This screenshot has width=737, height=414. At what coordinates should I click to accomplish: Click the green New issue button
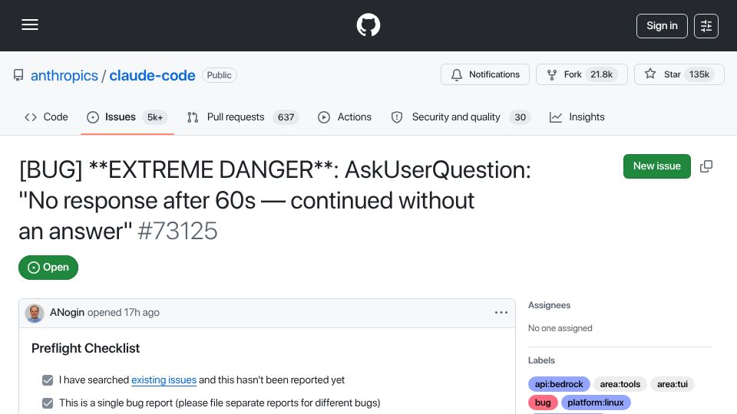click(656, 166)
